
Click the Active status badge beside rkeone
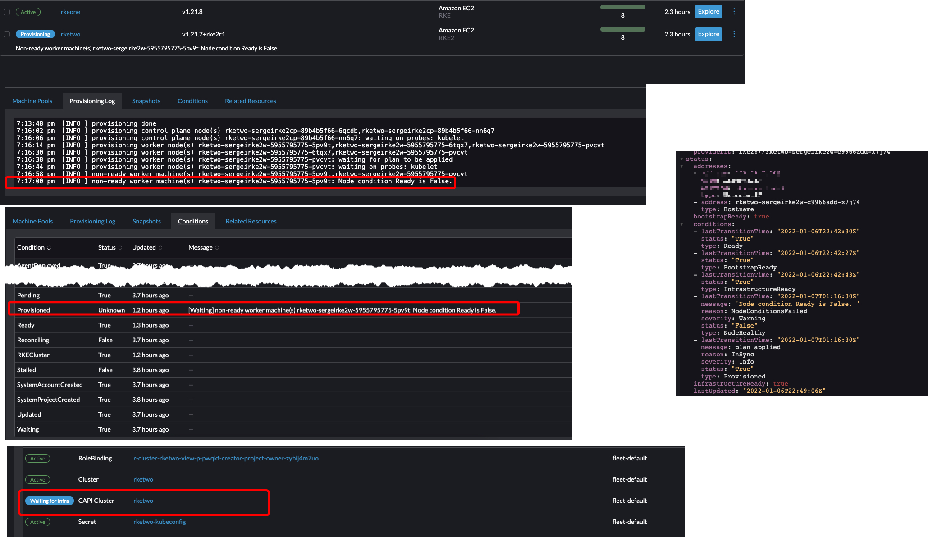click(28, 12)
